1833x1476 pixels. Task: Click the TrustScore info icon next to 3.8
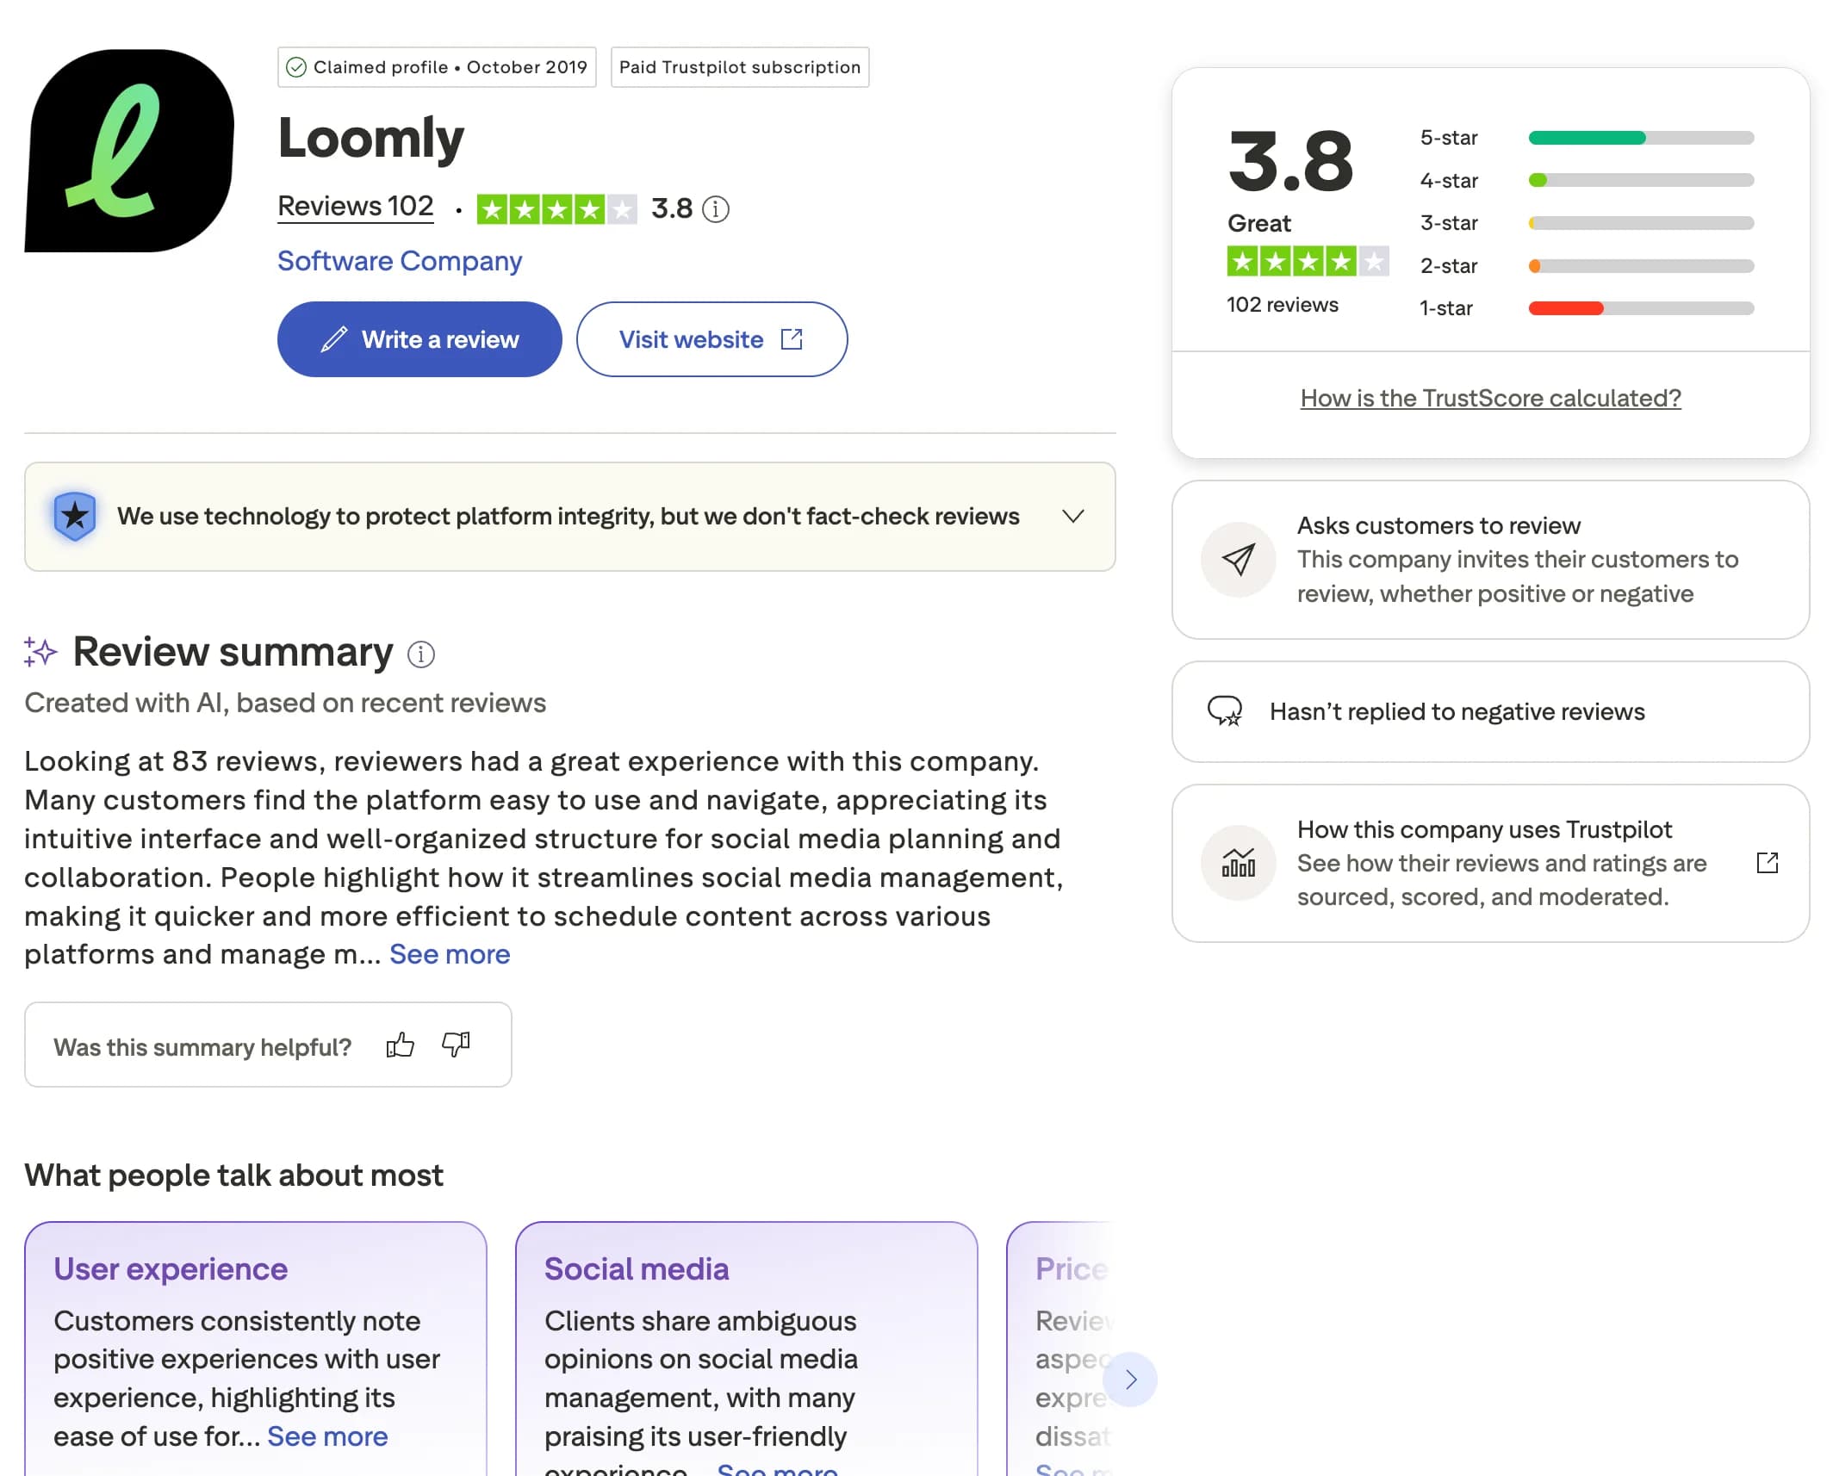click(715, 209)
